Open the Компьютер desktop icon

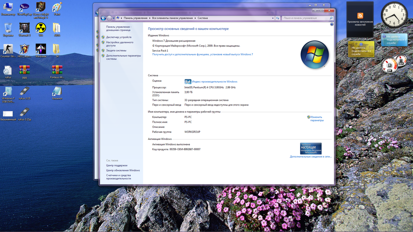click(x=8, y=9)
